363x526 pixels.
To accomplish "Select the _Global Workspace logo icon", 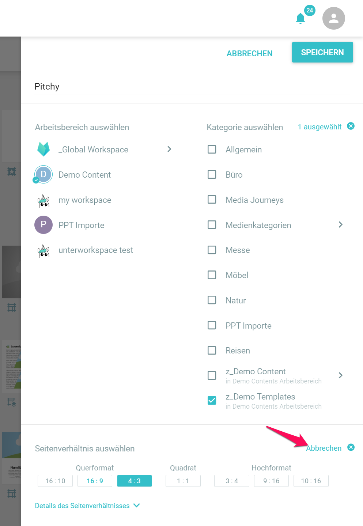I will point(44,149).
